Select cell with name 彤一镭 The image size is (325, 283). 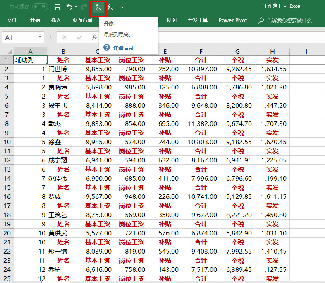(x=63, y=252)
